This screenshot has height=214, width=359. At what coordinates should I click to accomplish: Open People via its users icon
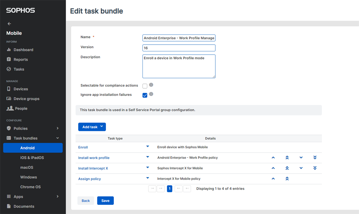coord(10,108)
